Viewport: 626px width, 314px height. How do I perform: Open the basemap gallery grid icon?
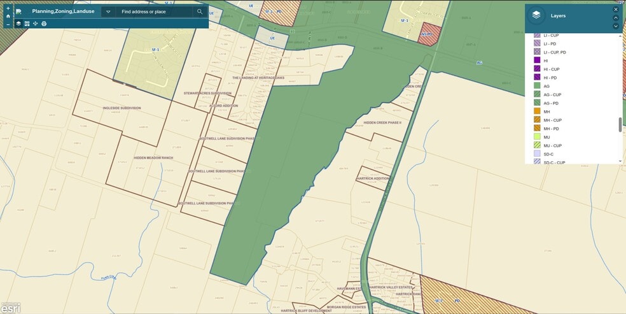pos(27,24)
